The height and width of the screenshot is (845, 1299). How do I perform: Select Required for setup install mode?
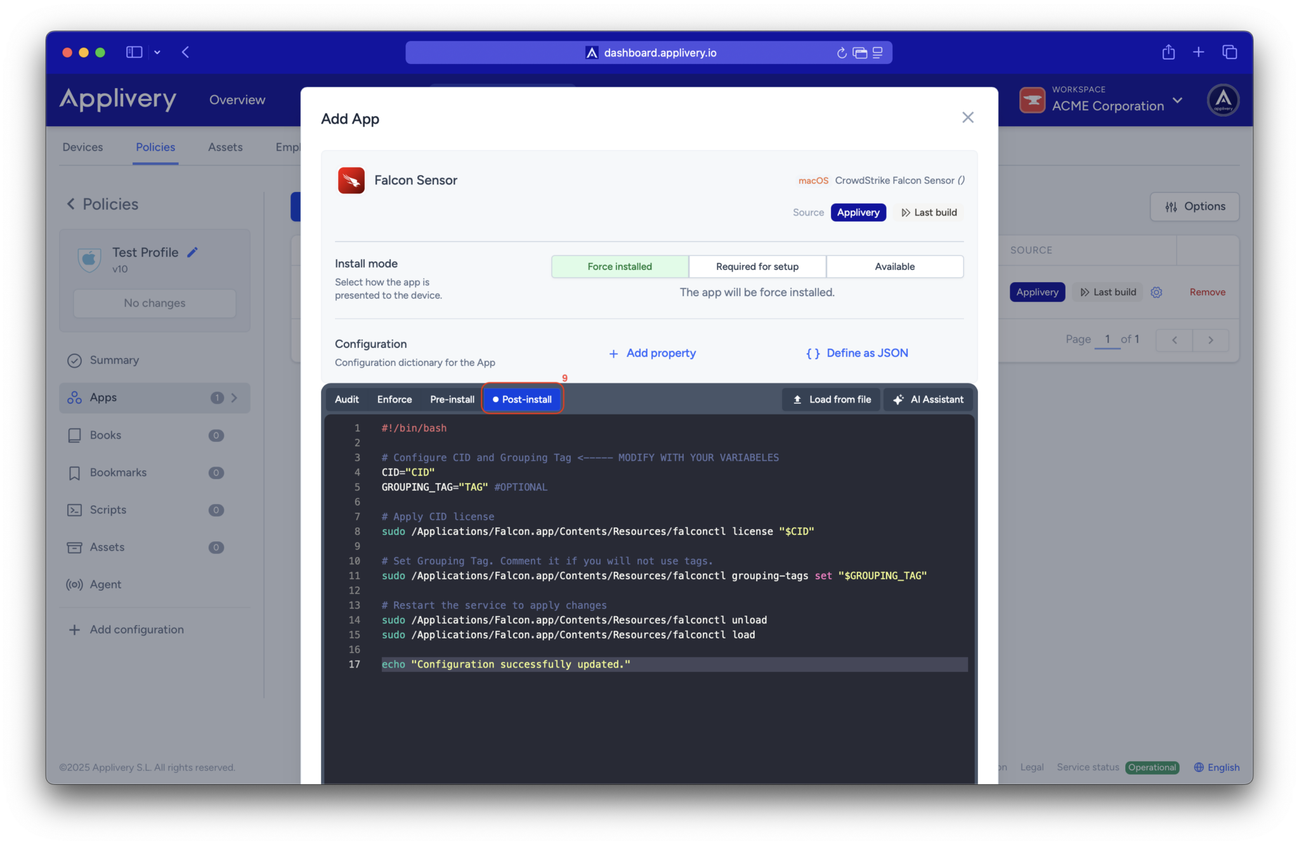click(757, 266)
